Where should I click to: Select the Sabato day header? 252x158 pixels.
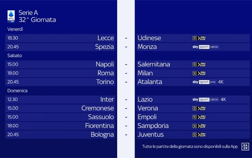tap(15, 55)
